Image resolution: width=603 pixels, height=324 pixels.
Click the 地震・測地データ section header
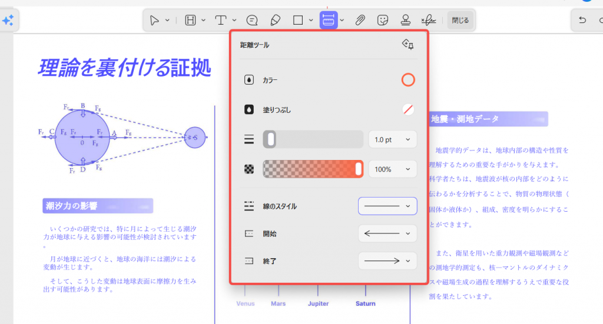[x=488, y=119]
